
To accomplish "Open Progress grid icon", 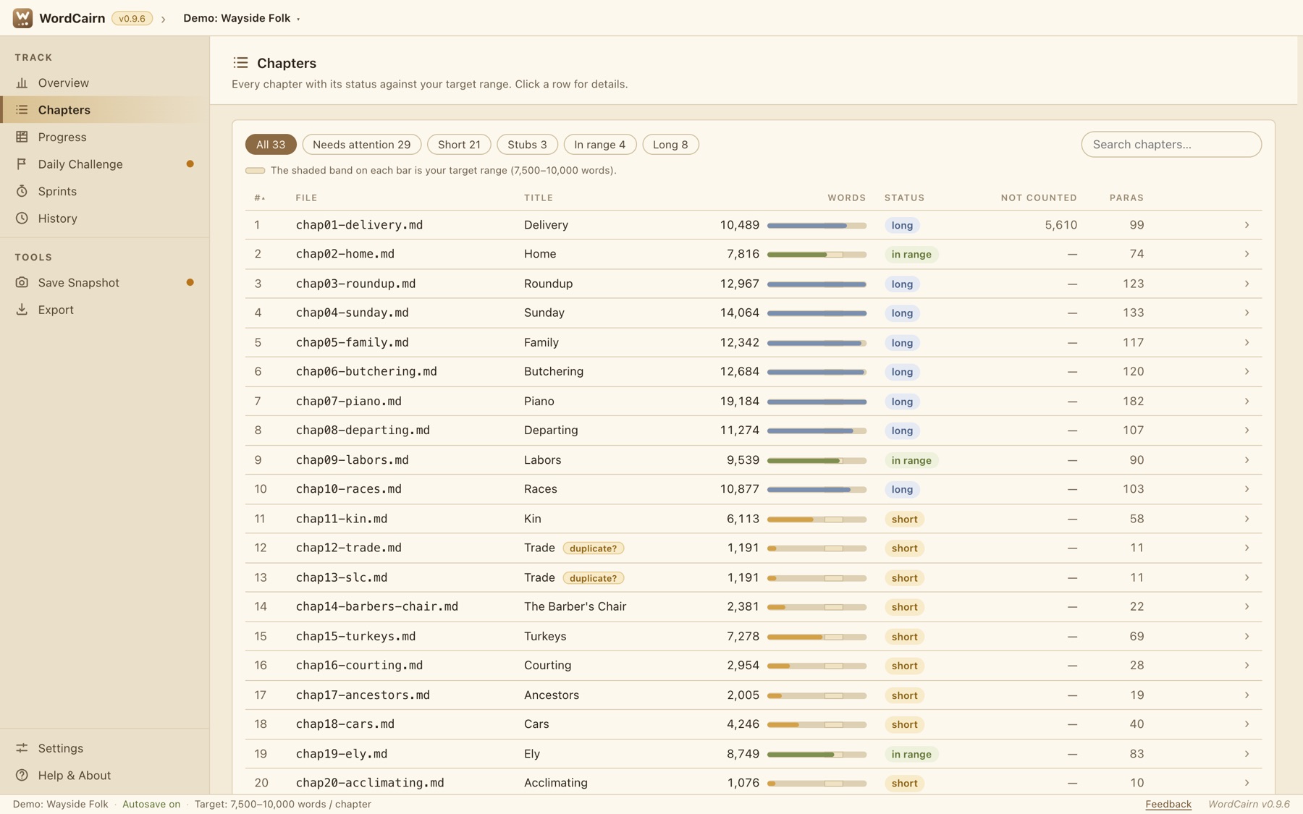I will 22,137.
